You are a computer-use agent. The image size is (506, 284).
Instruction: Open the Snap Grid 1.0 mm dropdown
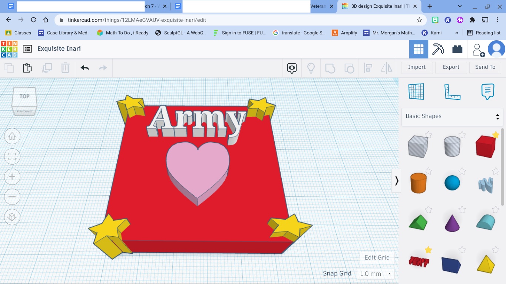[x=376, y=274]
